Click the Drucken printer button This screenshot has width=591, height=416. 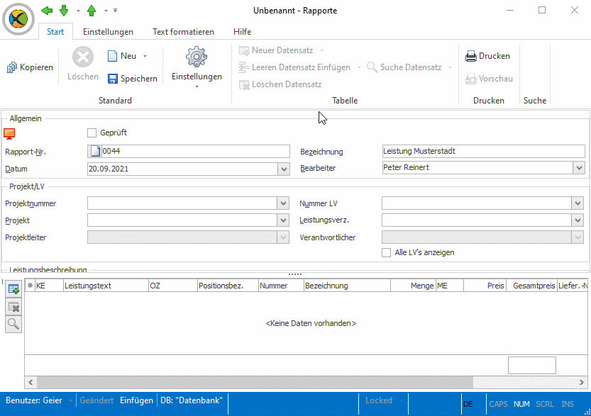[487, 56]
